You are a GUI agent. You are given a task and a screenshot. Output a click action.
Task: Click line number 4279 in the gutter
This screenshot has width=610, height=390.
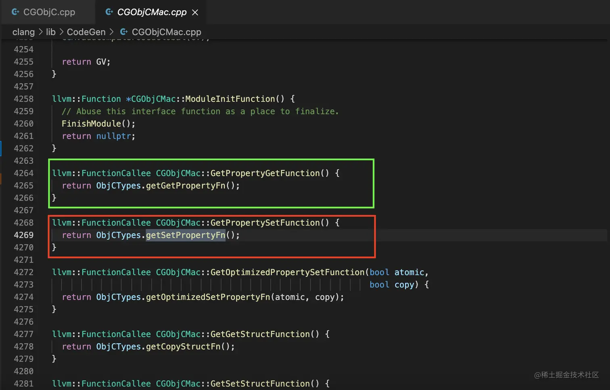pyautogui.click(x=24, y=359)
